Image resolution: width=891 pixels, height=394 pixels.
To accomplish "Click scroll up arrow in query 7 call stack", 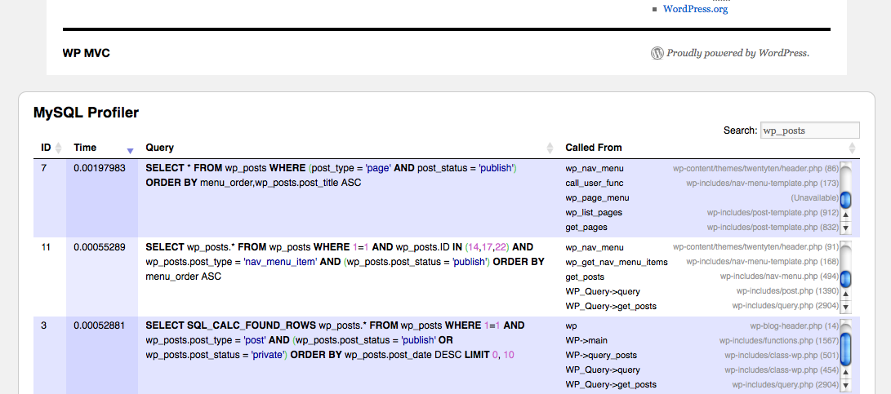I will (x=845, y=215).
